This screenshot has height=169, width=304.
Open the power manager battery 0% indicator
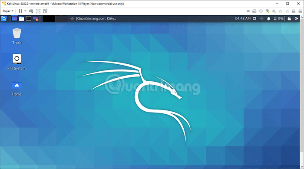pyautogui.click(x=278, y=19)
